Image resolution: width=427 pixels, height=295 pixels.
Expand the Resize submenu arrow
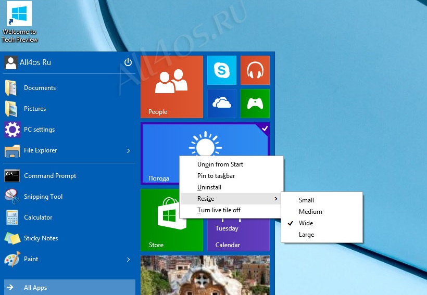276,199
